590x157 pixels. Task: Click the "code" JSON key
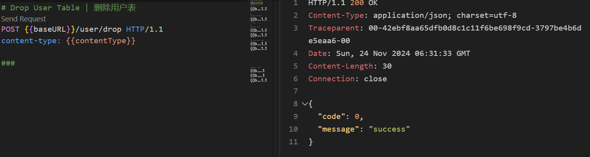click(332, 117)
